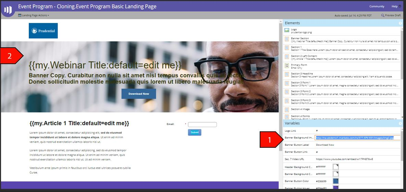Click the Auto-saved timestamp text
Screen dimensions: 406x192
tap(353, 15)
